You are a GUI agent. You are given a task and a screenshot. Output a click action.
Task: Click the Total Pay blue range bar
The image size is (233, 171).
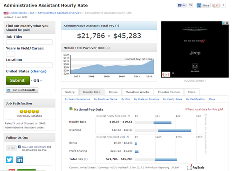click(166, 160)
